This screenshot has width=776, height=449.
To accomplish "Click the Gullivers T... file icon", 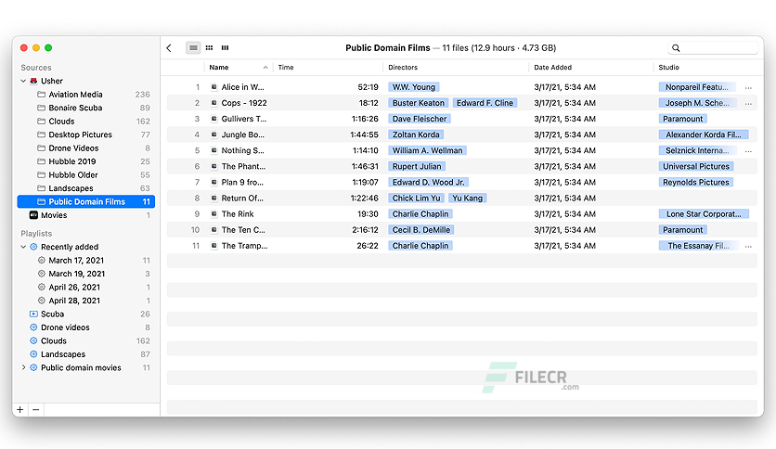I will 213,119.
